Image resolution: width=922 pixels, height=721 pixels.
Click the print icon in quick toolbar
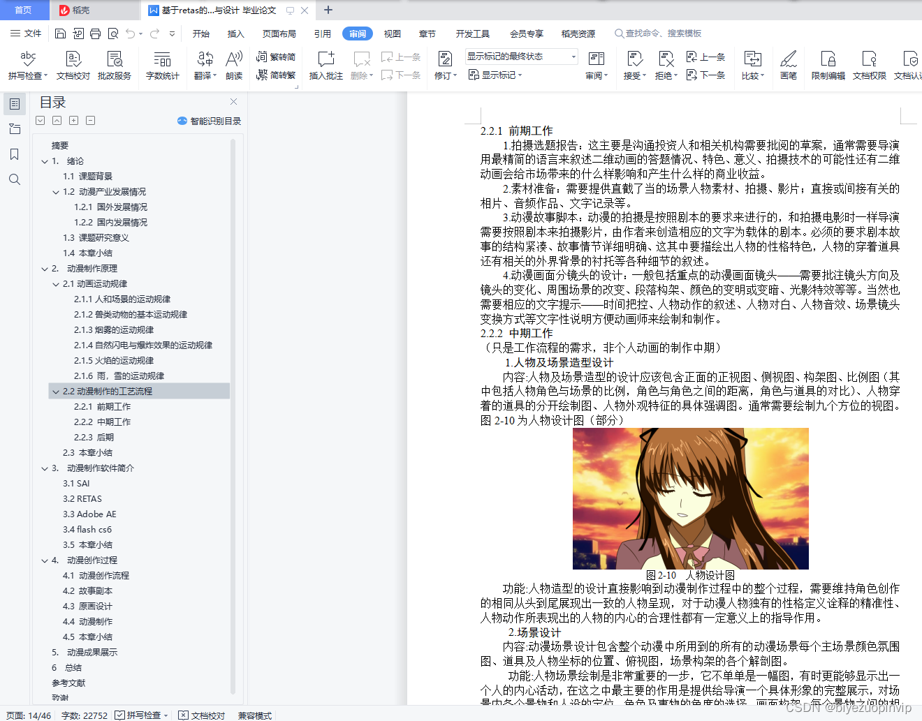point(95,34)
